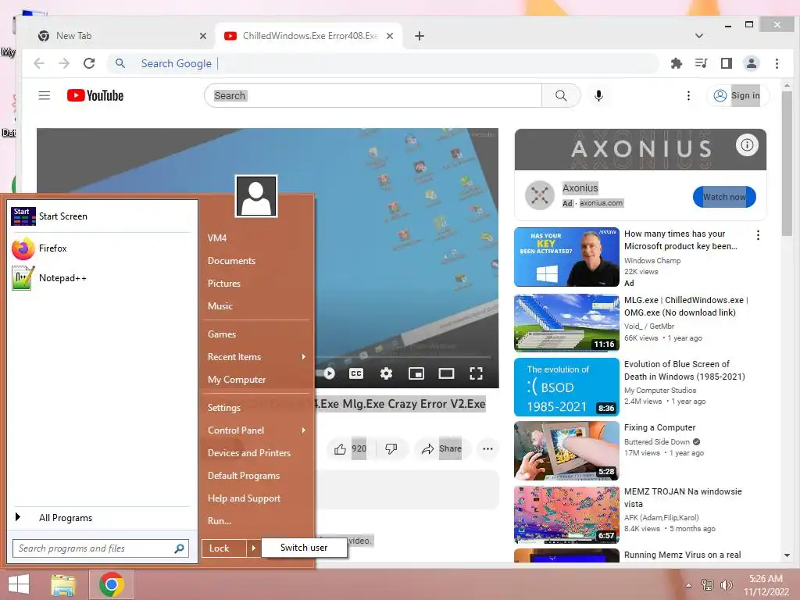800x600 pixels.
Task: Go to the YouTube home logo
Action: [x=95, y=95]
